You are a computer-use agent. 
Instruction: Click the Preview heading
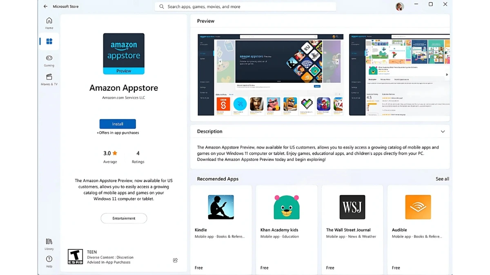(x=206, y=21)
